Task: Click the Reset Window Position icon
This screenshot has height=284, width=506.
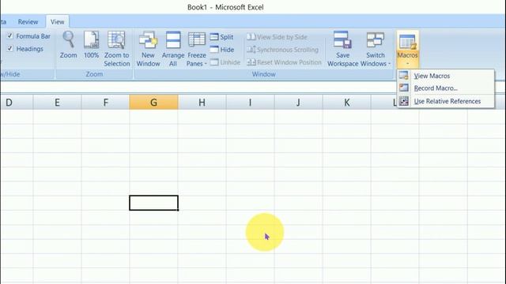Action: (251, 62)
